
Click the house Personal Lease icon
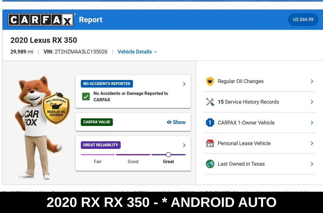pyautogui.click(x=210, y=143)
